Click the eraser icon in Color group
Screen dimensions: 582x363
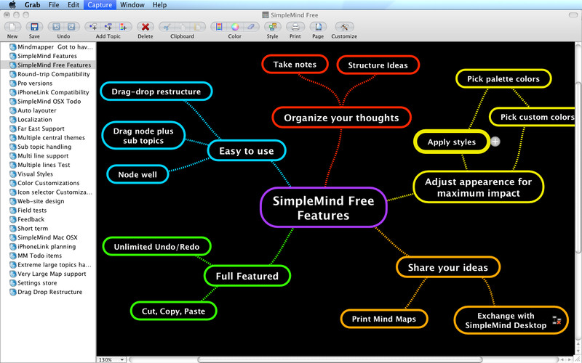[x=250, y=27]
